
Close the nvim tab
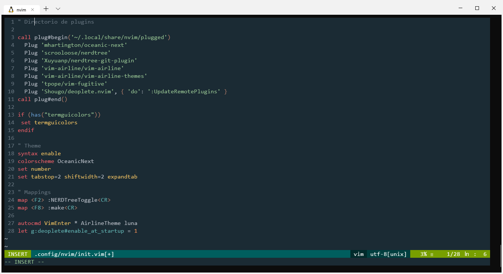pos(33,10)
